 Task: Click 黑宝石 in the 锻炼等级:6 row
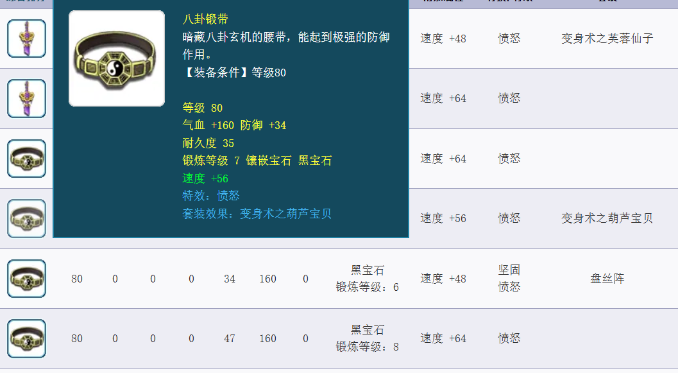pos(368,270)
